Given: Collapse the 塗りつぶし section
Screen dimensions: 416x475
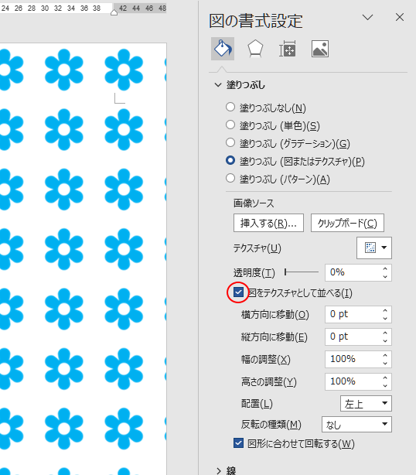Looking at the screenshot, I should [218, 85].
